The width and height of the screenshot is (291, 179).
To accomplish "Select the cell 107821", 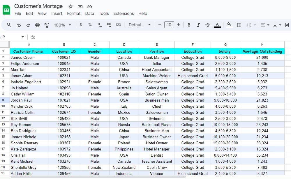I will 64,100.
